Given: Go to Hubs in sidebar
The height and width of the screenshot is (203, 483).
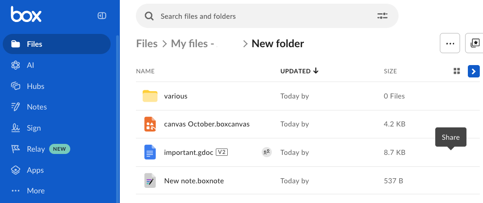Looking at the screenshot, I should 35,86.
